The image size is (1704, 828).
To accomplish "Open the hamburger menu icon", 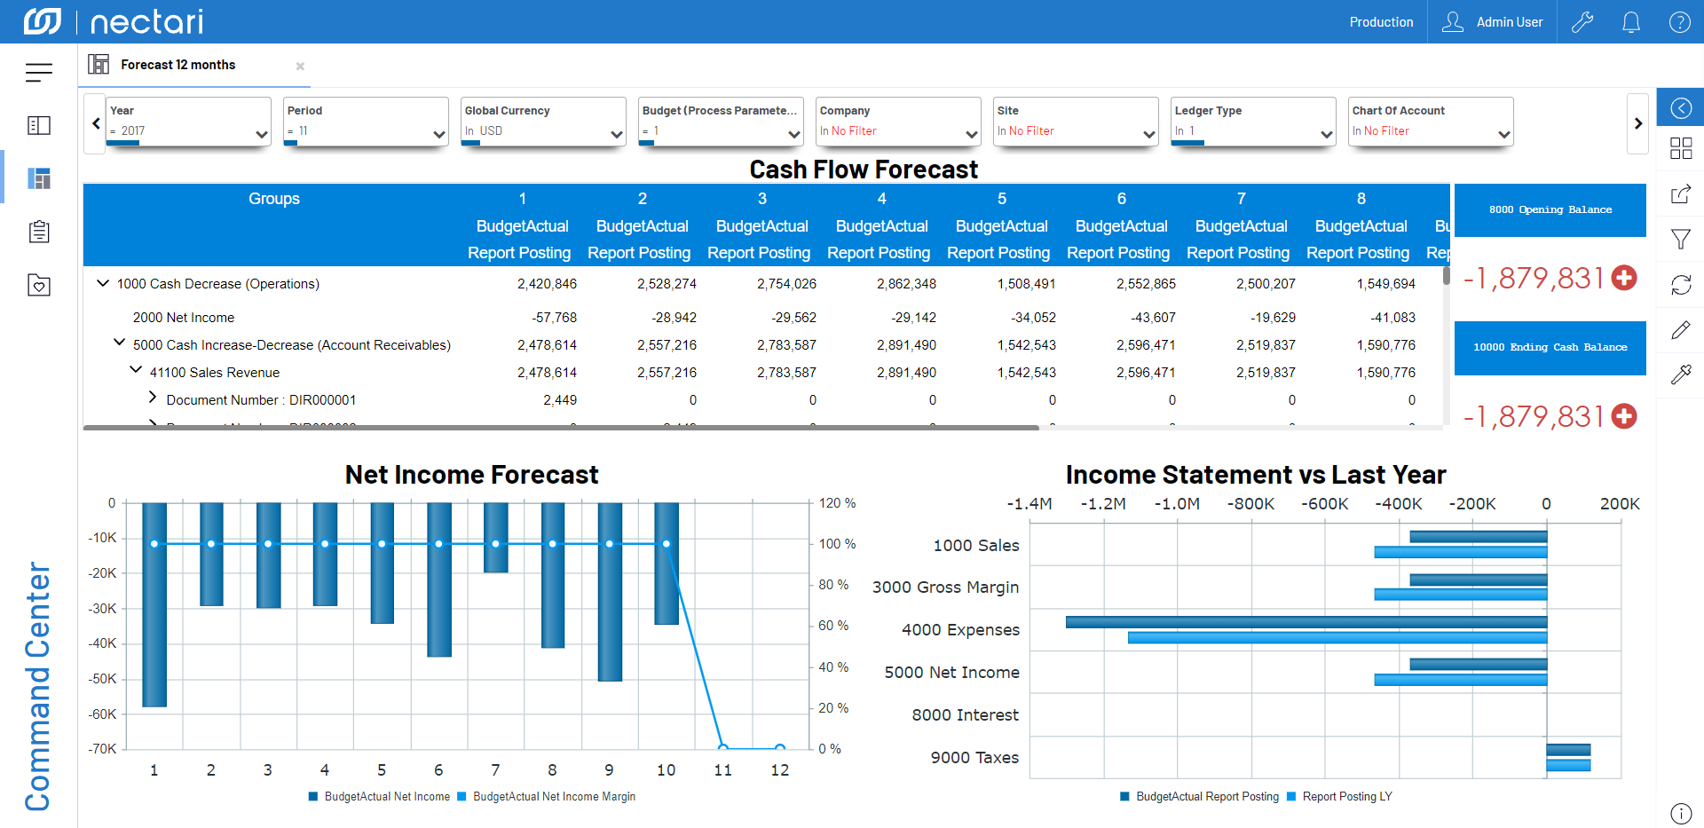I will 38,73.
